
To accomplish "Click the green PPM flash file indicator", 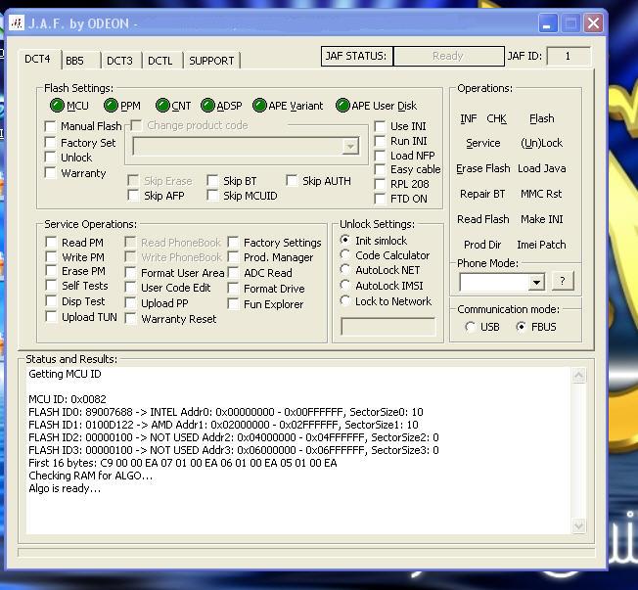I will (111, 106).
